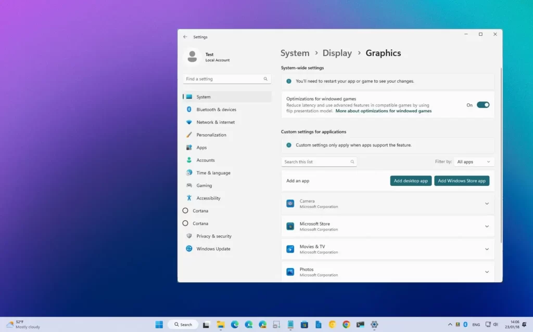Open Microsoft Store from the taskbar

[304, 325]
